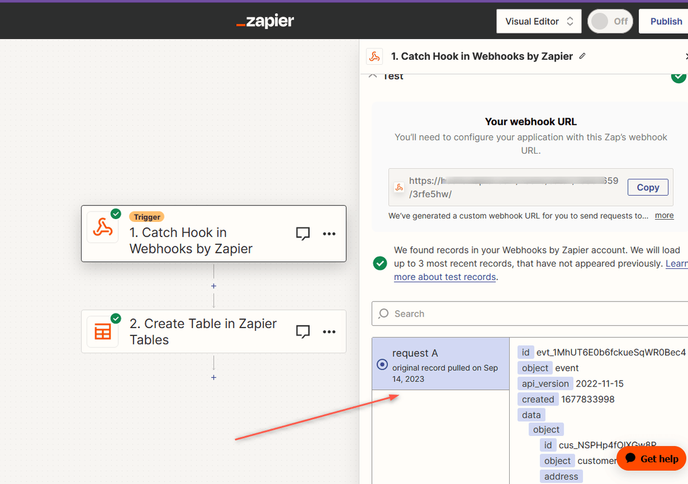Open the more link about webhook requests

tap(664, 216)
